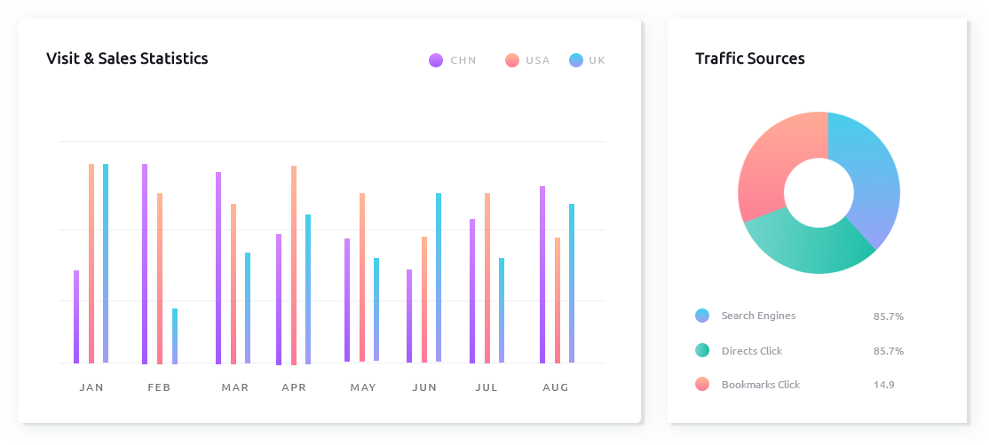Click the 14.9 value for Bookmarks Click
The height and width of the screenshot is (445, 989).
click(x=883, y=385)
